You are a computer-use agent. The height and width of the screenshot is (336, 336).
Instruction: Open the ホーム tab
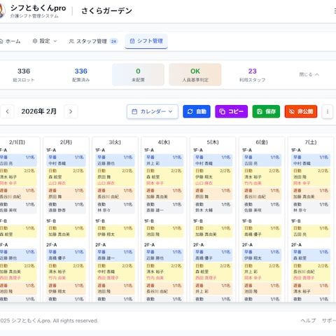[x=10, y=41]
